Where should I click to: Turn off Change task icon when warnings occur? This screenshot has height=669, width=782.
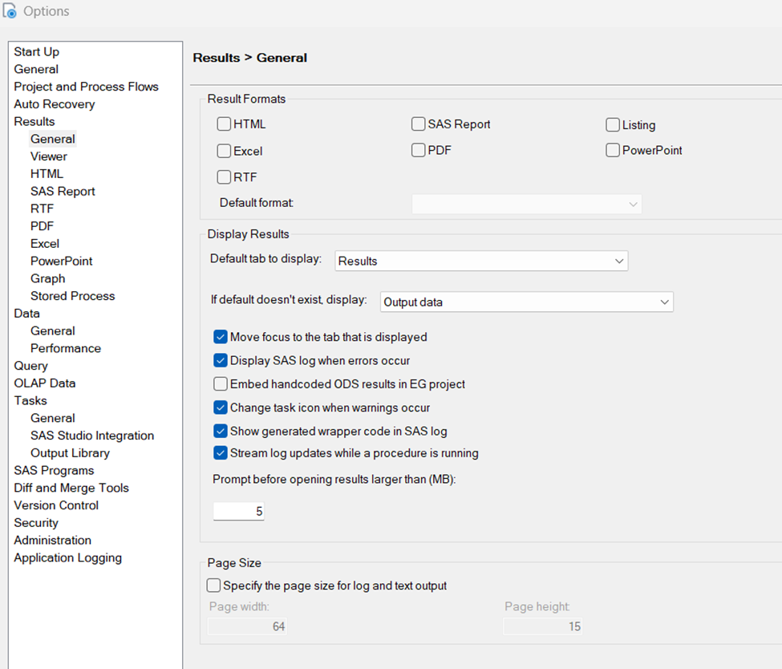221,407
